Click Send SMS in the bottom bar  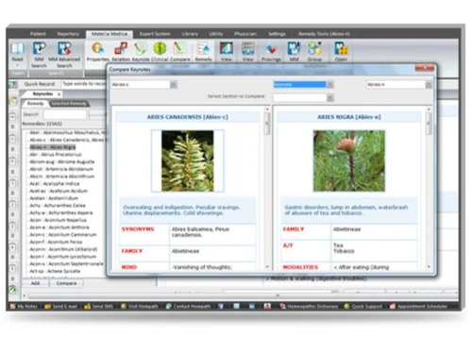99,306
